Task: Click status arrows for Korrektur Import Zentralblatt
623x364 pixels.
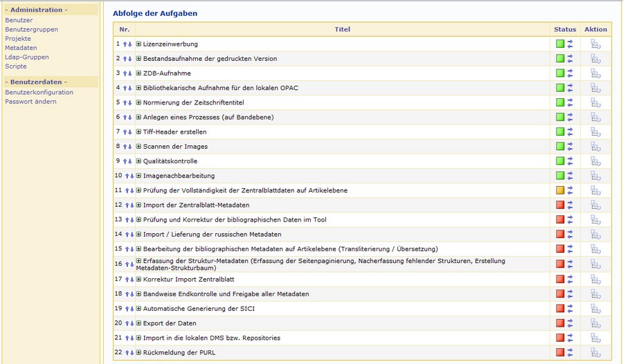Action: point(570,279)
